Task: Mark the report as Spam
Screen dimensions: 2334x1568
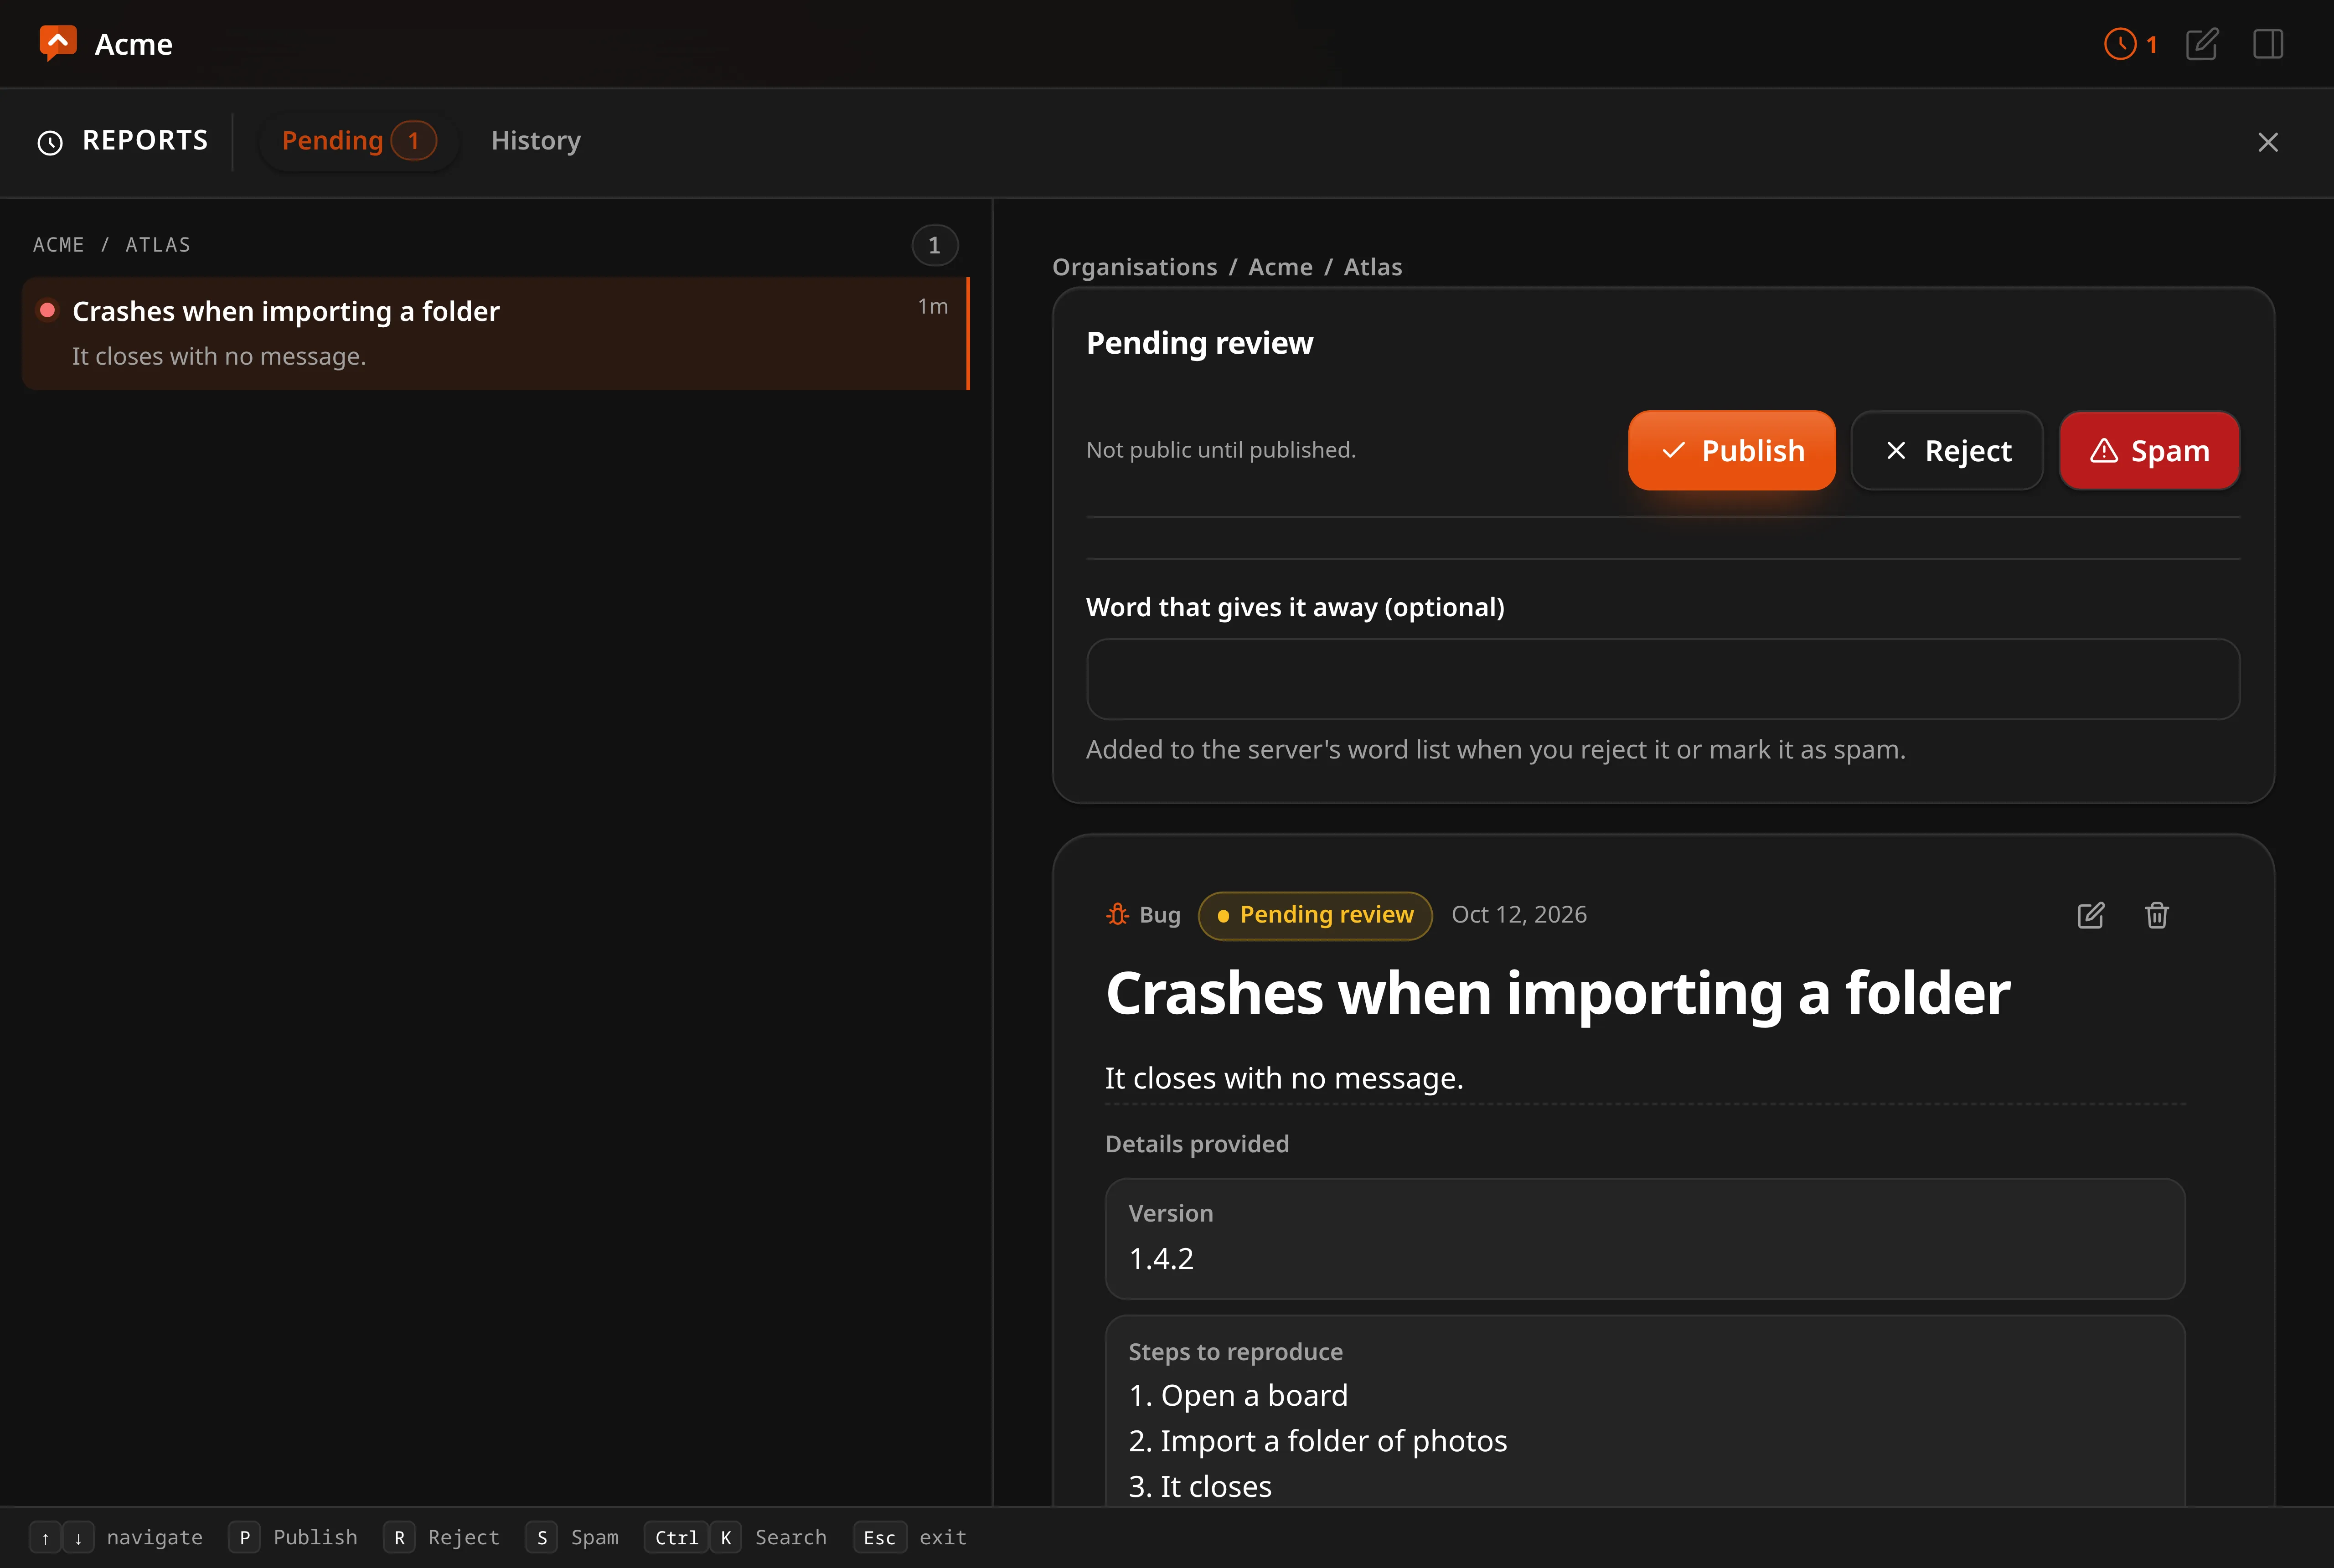Action: pos(2149,450)
